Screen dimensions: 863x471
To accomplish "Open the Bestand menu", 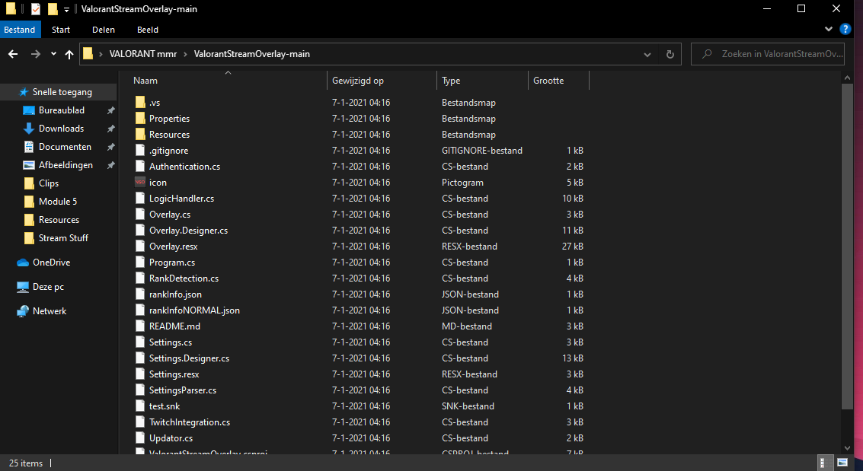I will (20, 30).
